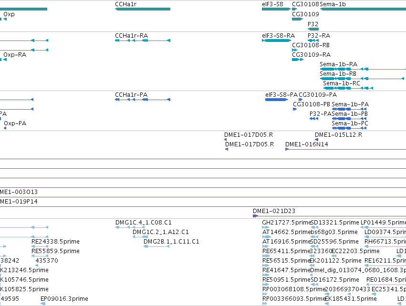Select the Oxp gene label
Screen dimensions: 406x306
[9, 14]
